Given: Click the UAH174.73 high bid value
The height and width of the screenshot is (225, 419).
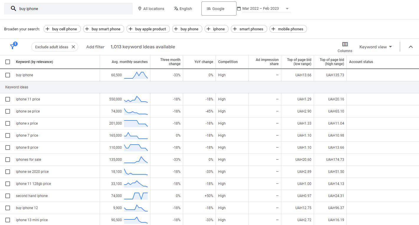Looking at the screenshot, I should coord(335,160).
